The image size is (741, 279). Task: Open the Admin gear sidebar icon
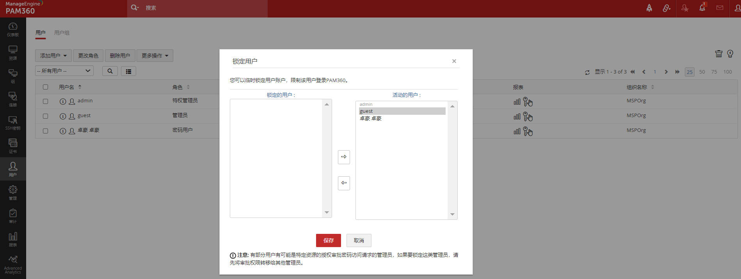pyautogui.click(x=13, y=192)
